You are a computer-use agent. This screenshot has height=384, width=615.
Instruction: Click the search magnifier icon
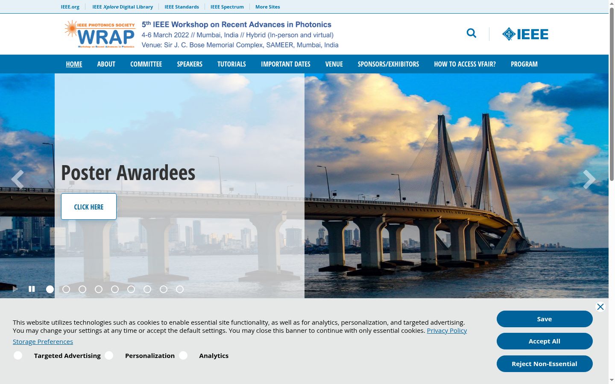coord(471,33)
